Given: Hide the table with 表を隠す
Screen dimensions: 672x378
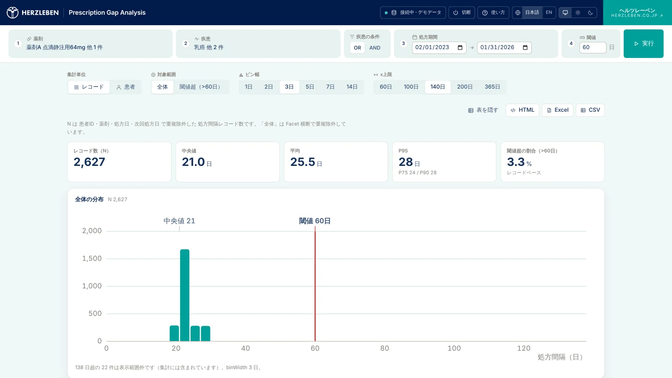Looking at the screenshot, I should coord(483,110).
